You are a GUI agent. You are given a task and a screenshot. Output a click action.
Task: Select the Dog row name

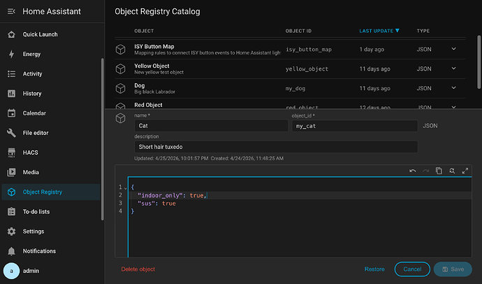pyautogui.click(x=139, y=85)
